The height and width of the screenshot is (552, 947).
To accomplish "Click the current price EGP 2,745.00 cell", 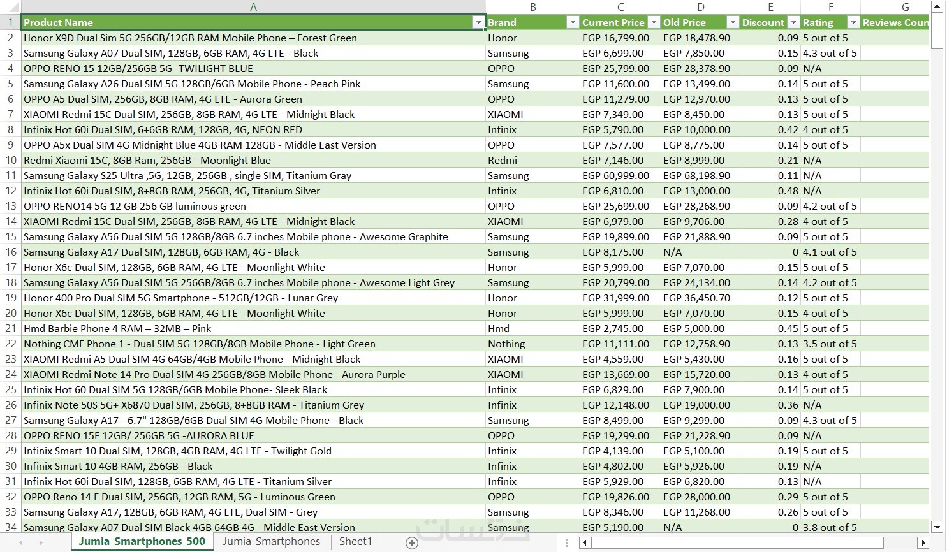I will pos(620,328).
